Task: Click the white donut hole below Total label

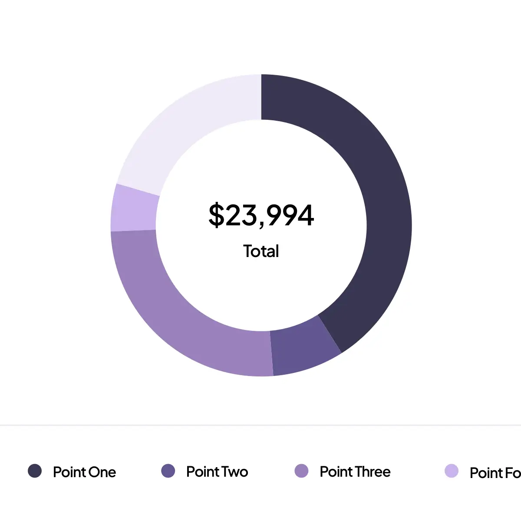Action: click(261, 295)
